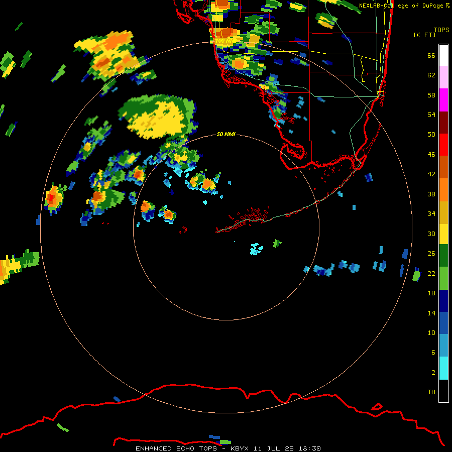Select the legend value 2
This screenshot has width=452, height=452.
tap(433, 373)
